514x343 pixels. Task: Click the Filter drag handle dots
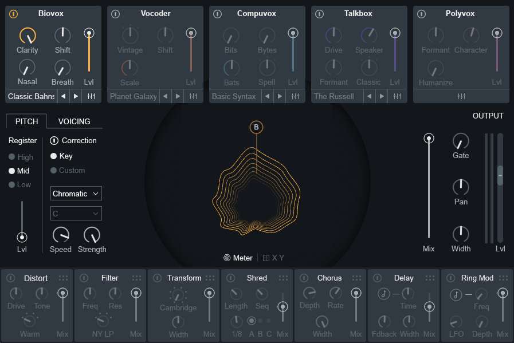137,278
